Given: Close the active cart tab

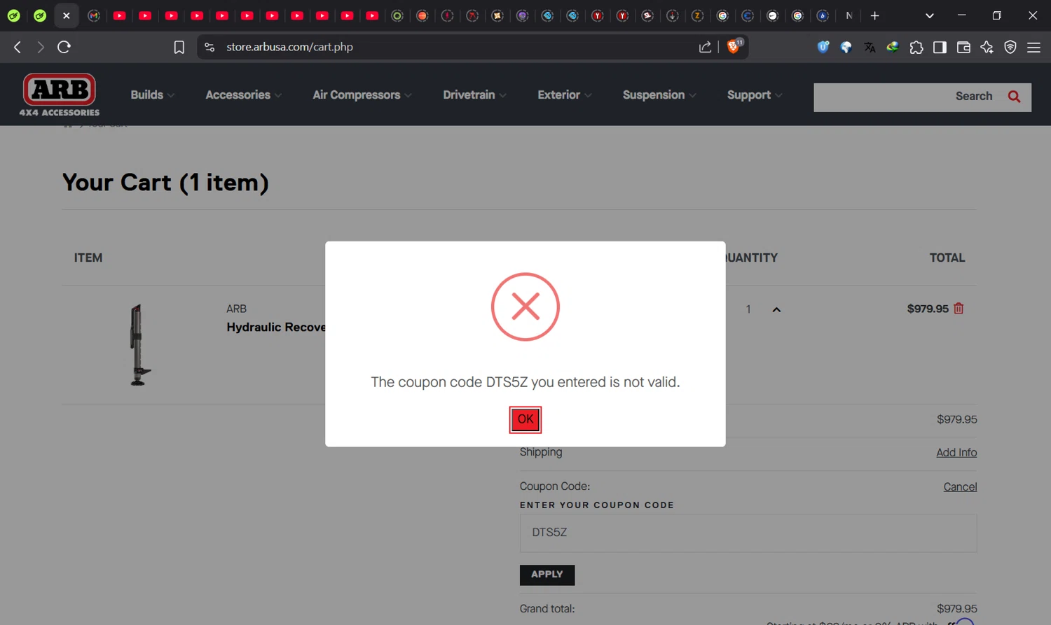Looking at the screenshot, I should pos(67,15).
